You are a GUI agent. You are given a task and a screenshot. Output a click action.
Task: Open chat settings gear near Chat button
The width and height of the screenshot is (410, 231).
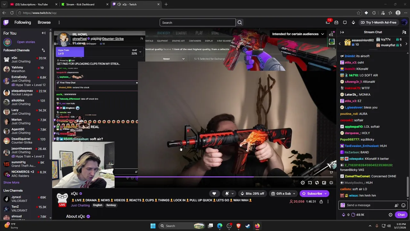[390, 215]
